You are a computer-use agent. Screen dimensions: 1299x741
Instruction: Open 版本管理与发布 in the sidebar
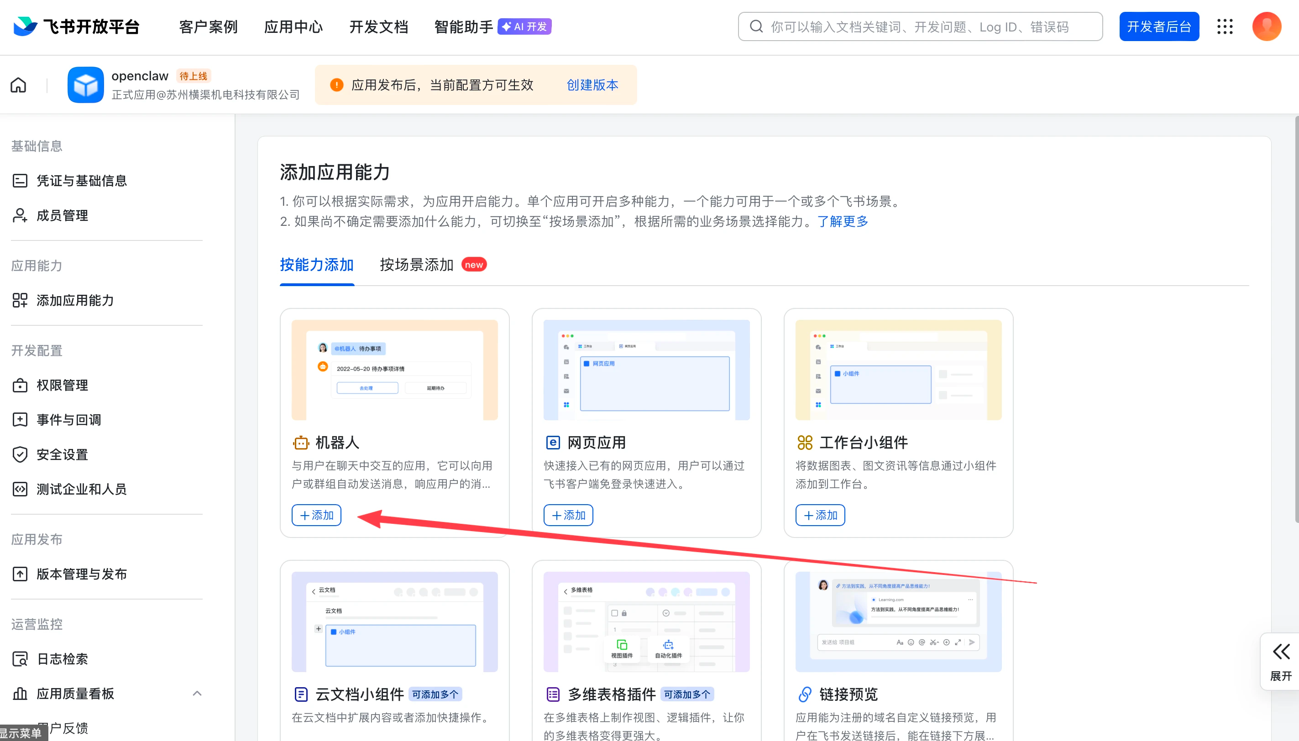click(x=81, y=574)
